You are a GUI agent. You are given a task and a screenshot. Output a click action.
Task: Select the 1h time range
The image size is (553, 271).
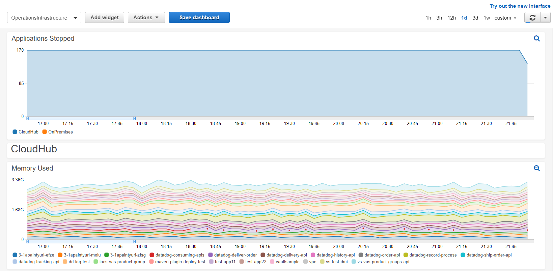pos(428,18)
